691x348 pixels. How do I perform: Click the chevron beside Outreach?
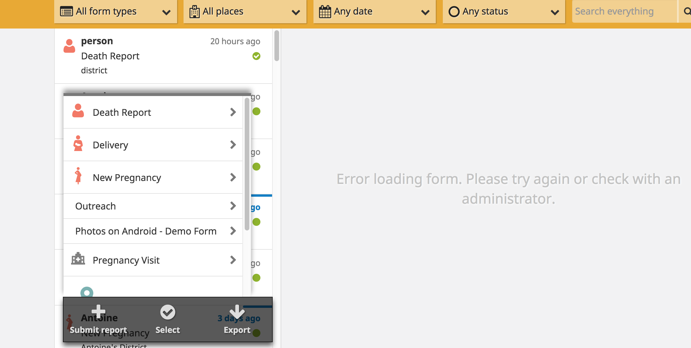coord(233,206)
